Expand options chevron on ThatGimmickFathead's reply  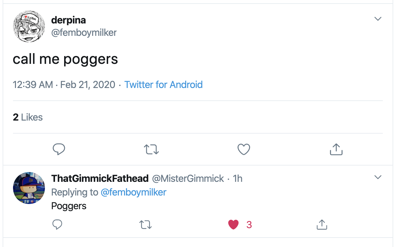pos(378,177)
